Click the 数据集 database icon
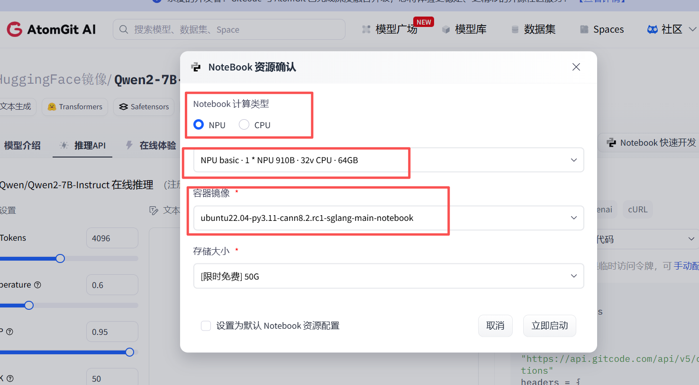Image resolution: width=699 pixels, height=385 pixels. coord(515,29)
